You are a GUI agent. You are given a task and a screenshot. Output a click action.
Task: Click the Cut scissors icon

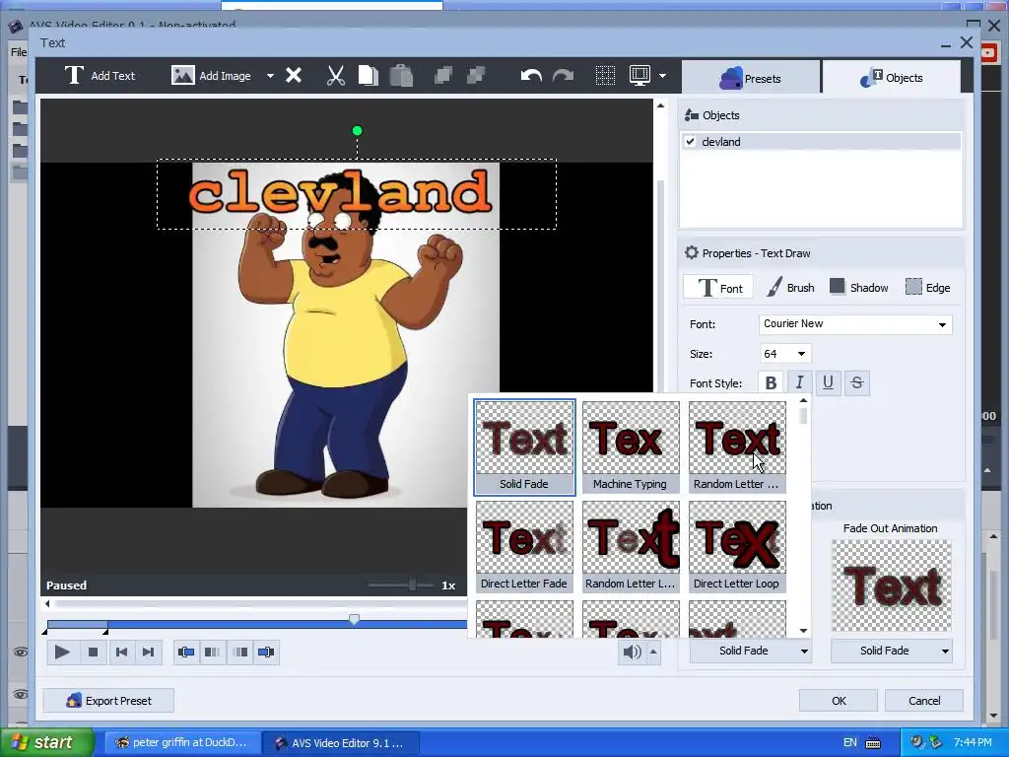click(x=335, y=76)
